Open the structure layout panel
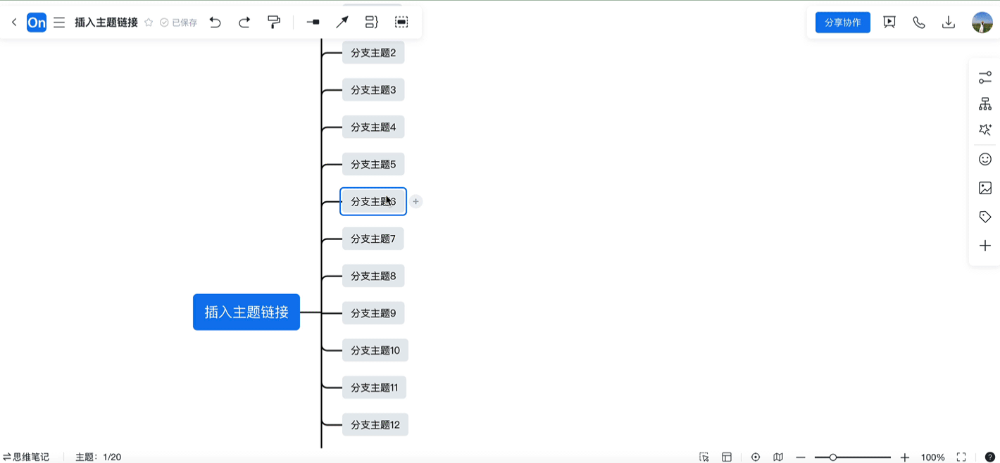Image resolution: width=1000 pixels, height=463 pixels. point(985,104)
